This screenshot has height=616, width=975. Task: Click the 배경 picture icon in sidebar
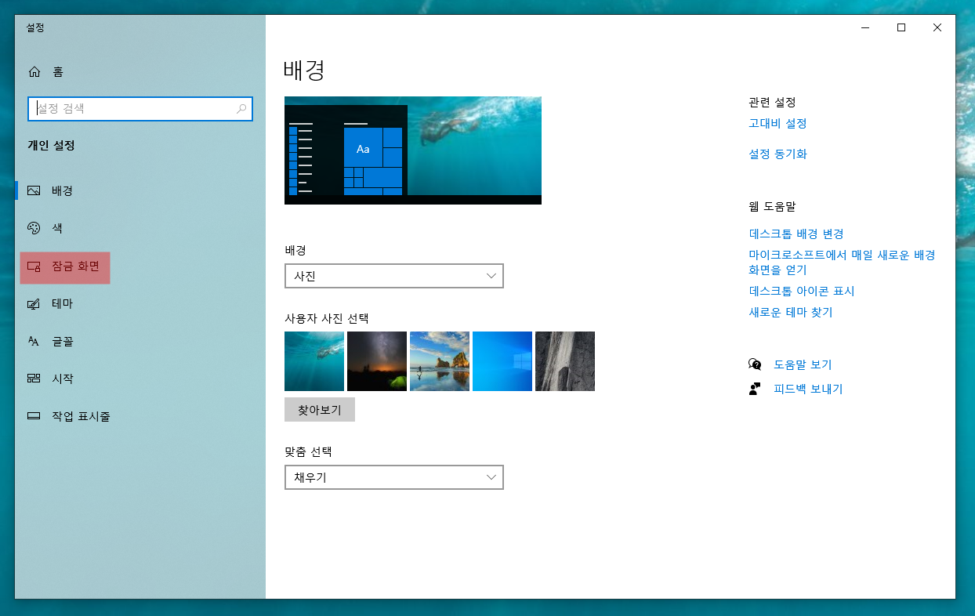point(34,190)
